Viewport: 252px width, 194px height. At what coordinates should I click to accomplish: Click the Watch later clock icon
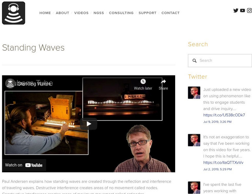(143, 81)
